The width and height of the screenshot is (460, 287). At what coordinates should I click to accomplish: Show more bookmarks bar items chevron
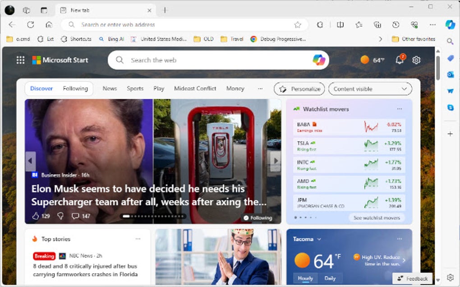pos(381,39)
